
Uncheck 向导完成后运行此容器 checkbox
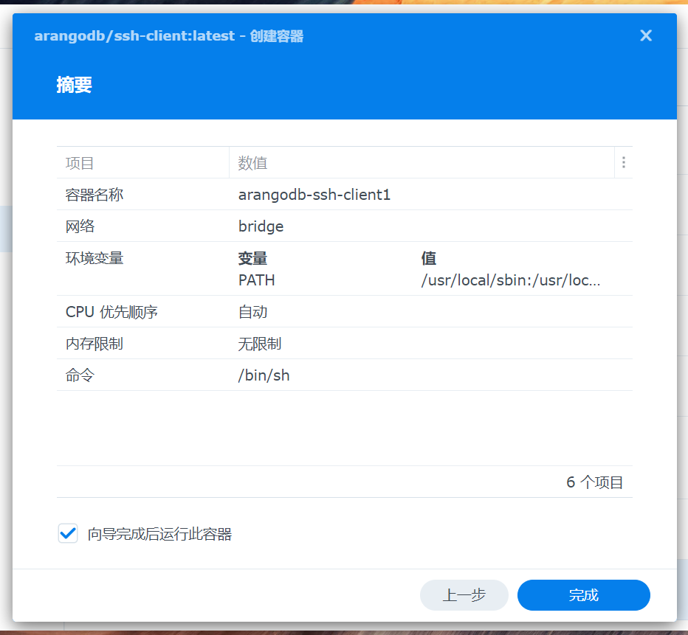click(x=68, y=534)
